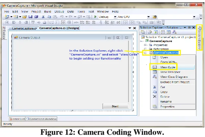205x137 pixels.
Task: Expand the References folder node
Action: [145, 49]
